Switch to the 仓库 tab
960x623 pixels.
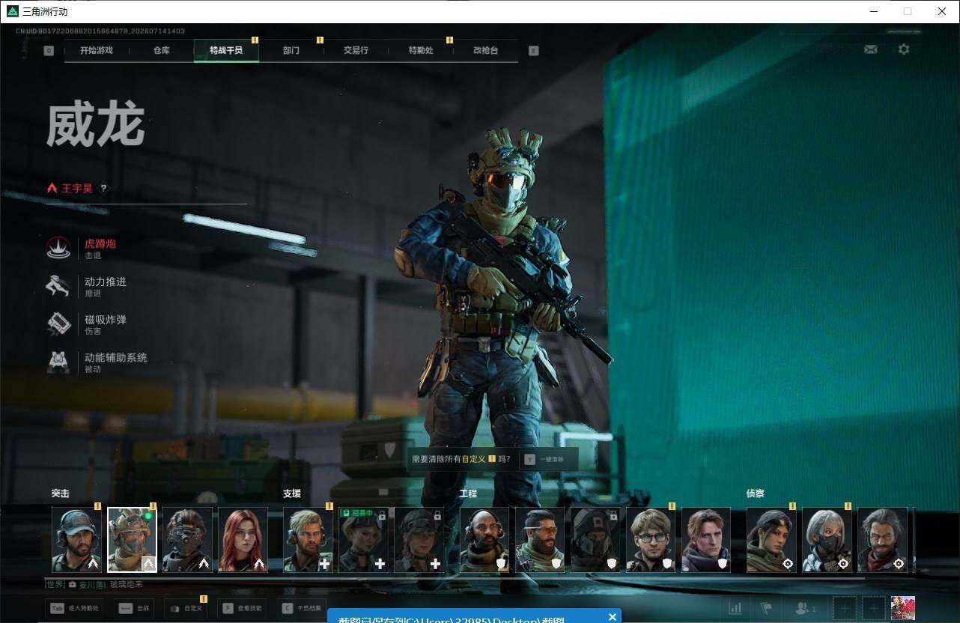coord(161,50)
